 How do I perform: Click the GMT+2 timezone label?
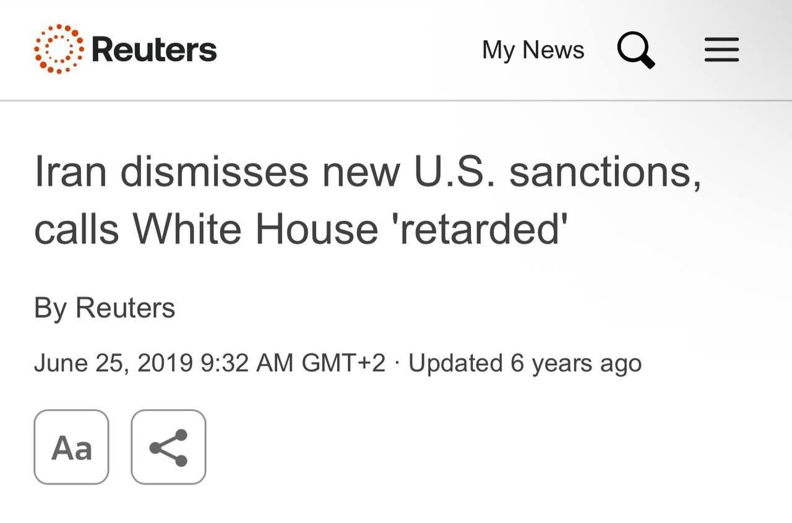[343, 363]
